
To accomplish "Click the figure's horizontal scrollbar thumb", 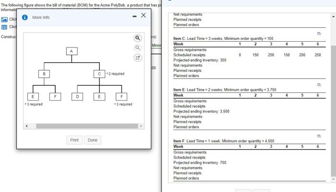I will 87,126.
